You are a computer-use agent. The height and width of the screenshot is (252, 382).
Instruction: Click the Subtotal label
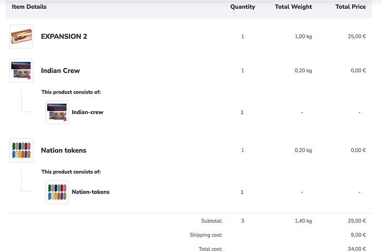click(211, 221)
